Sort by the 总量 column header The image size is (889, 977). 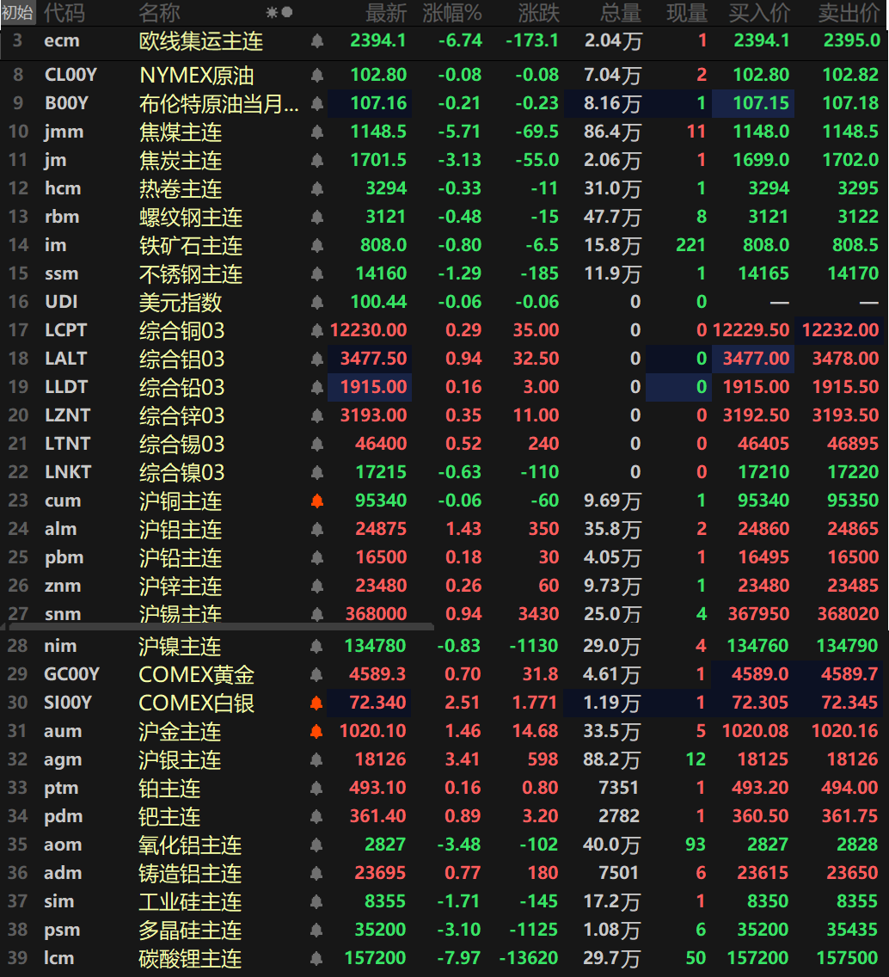[620, 13]
